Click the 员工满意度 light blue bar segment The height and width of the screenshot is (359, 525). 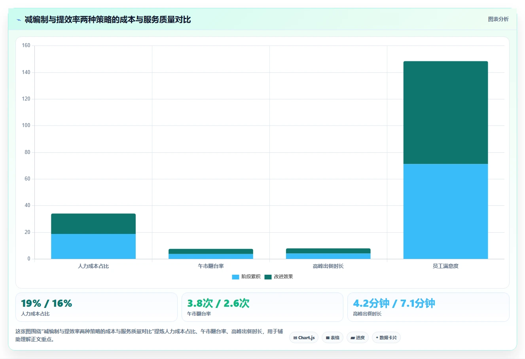tap(445, 211)
